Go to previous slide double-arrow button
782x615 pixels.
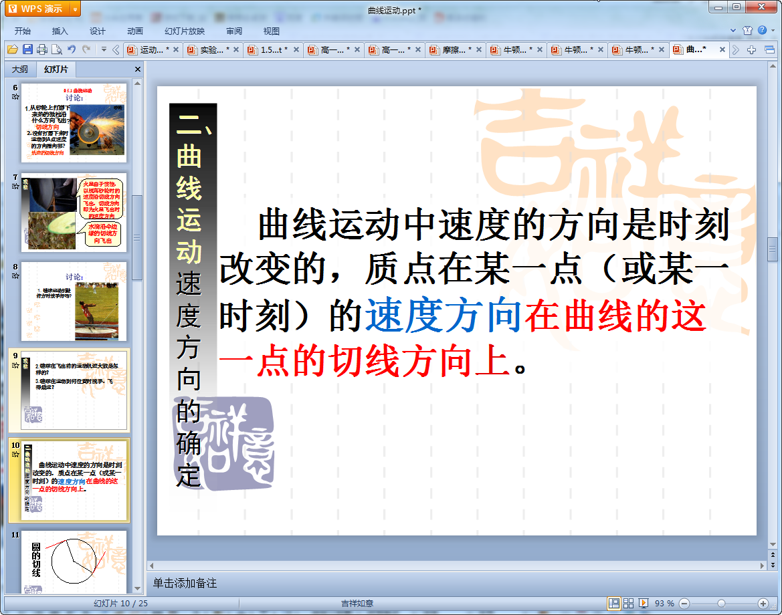coord(773,554)
